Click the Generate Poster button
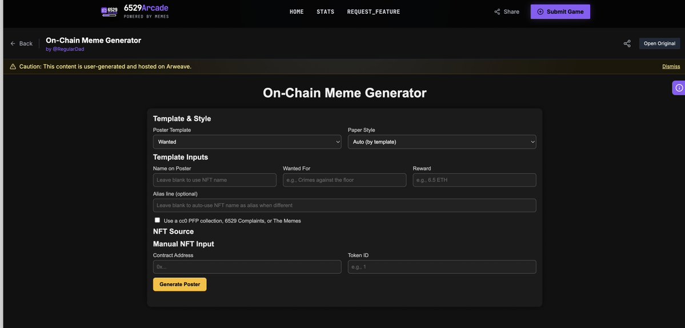The width and height of the screenshot is (685, 328). pos(179,285)
